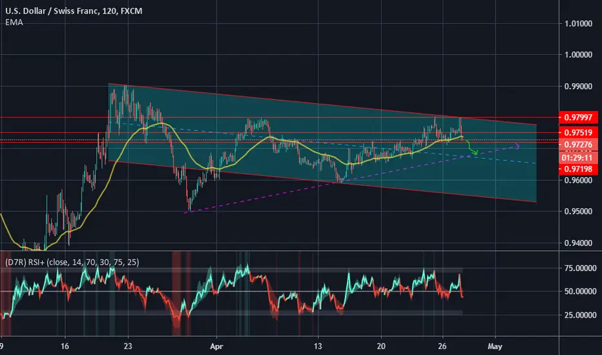The image size is (602, 355).
Task: Click the 0.97519 red price label
Action: 578,133
